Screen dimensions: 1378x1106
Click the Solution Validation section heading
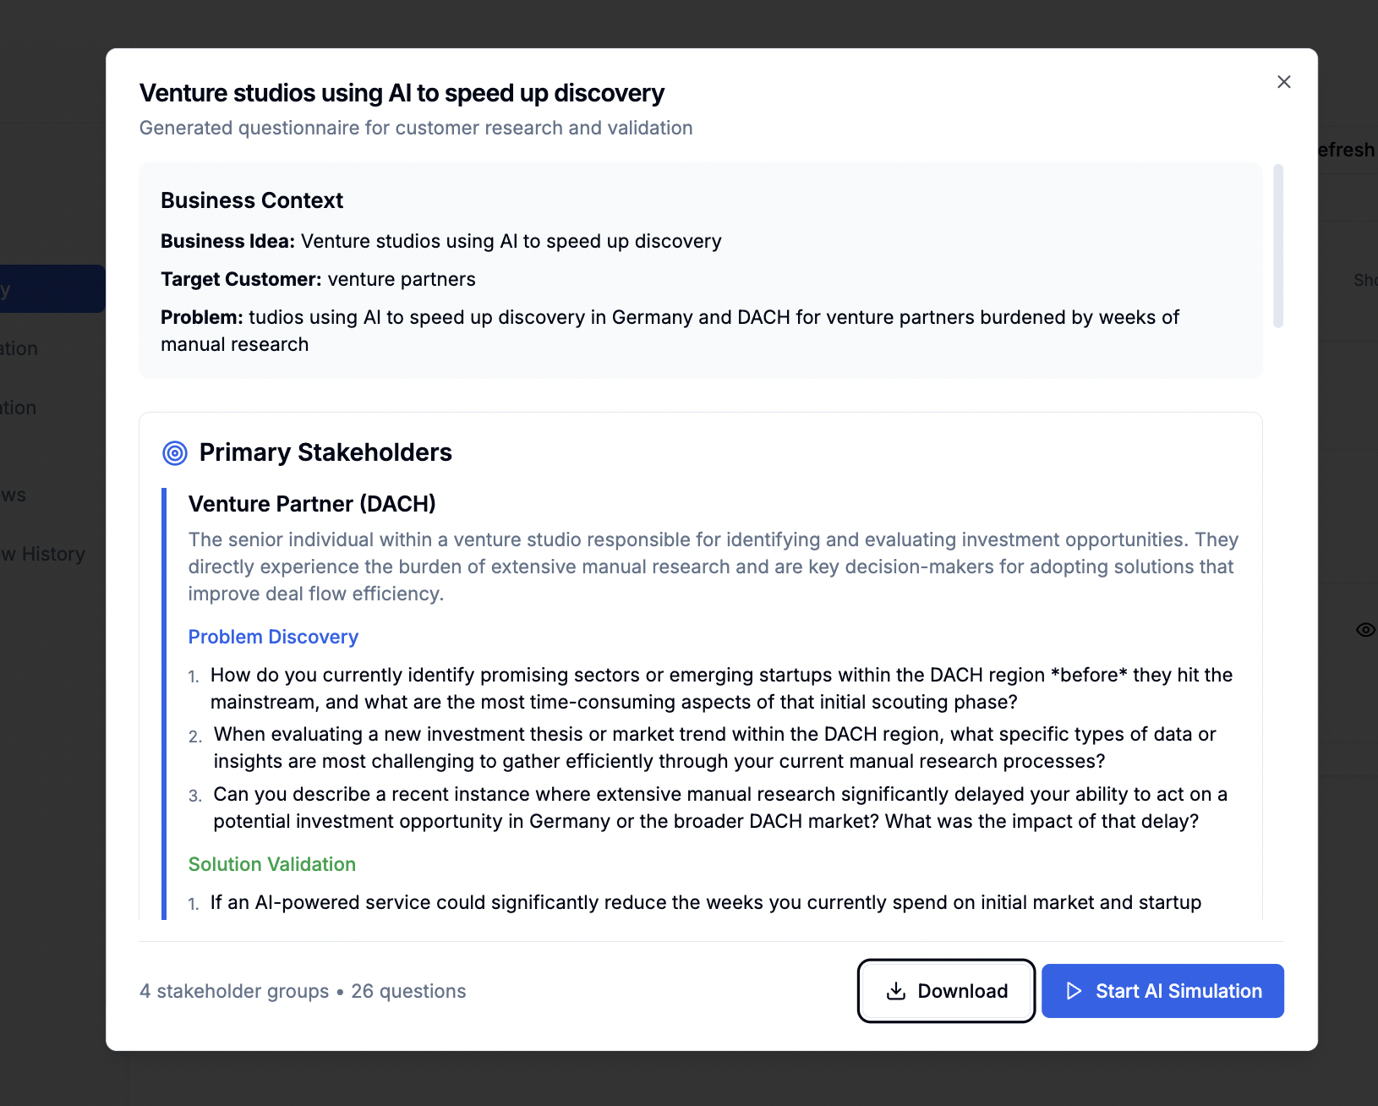tap(271, 864)
